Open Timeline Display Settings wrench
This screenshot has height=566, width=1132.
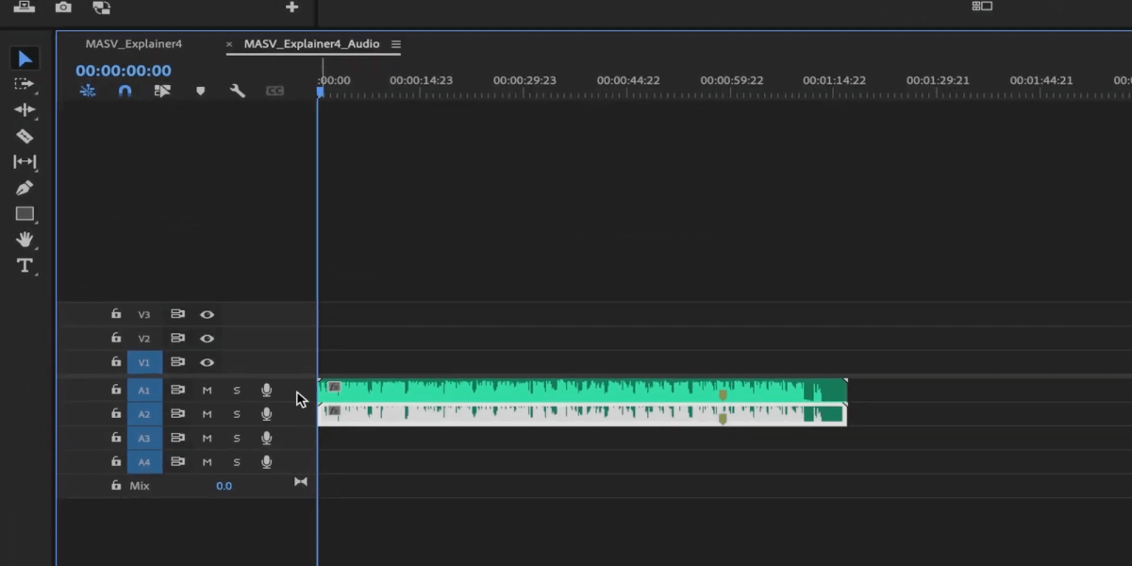(238, 92)
